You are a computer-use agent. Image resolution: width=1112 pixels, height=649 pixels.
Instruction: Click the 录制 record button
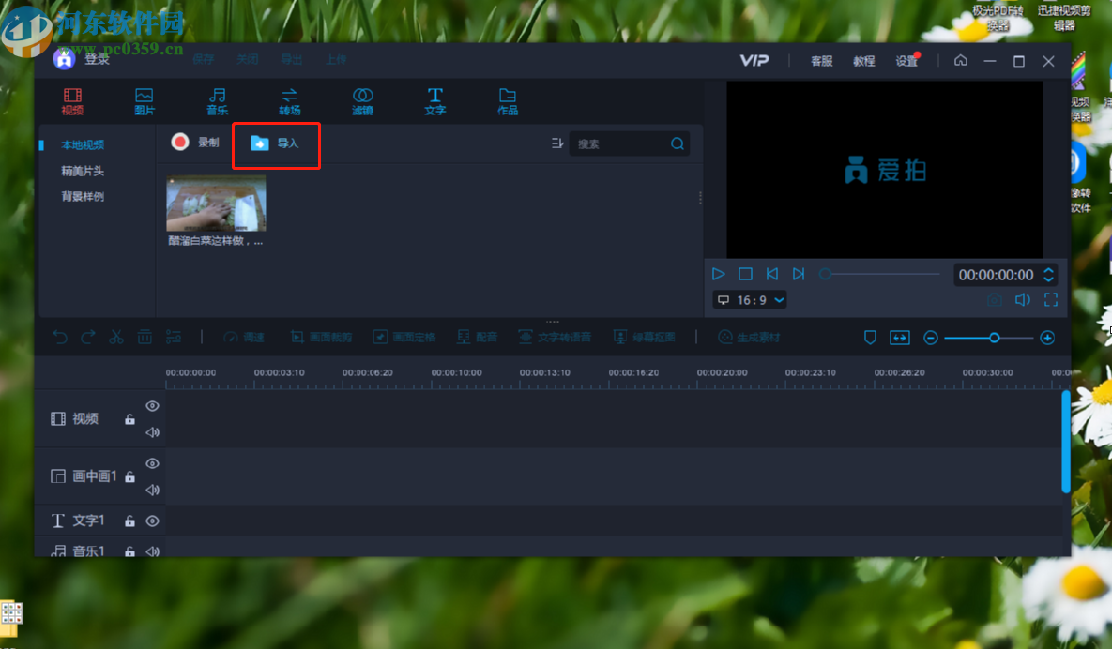coord(195,143)
